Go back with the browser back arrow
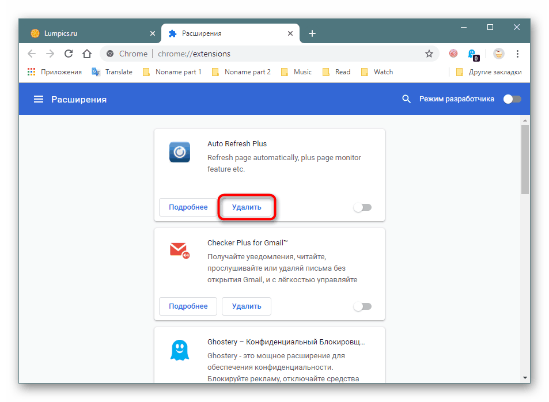 (x=32, y=54)
